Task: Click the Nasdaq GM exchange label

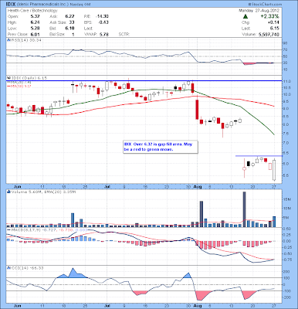Action: tap(80, 5)
